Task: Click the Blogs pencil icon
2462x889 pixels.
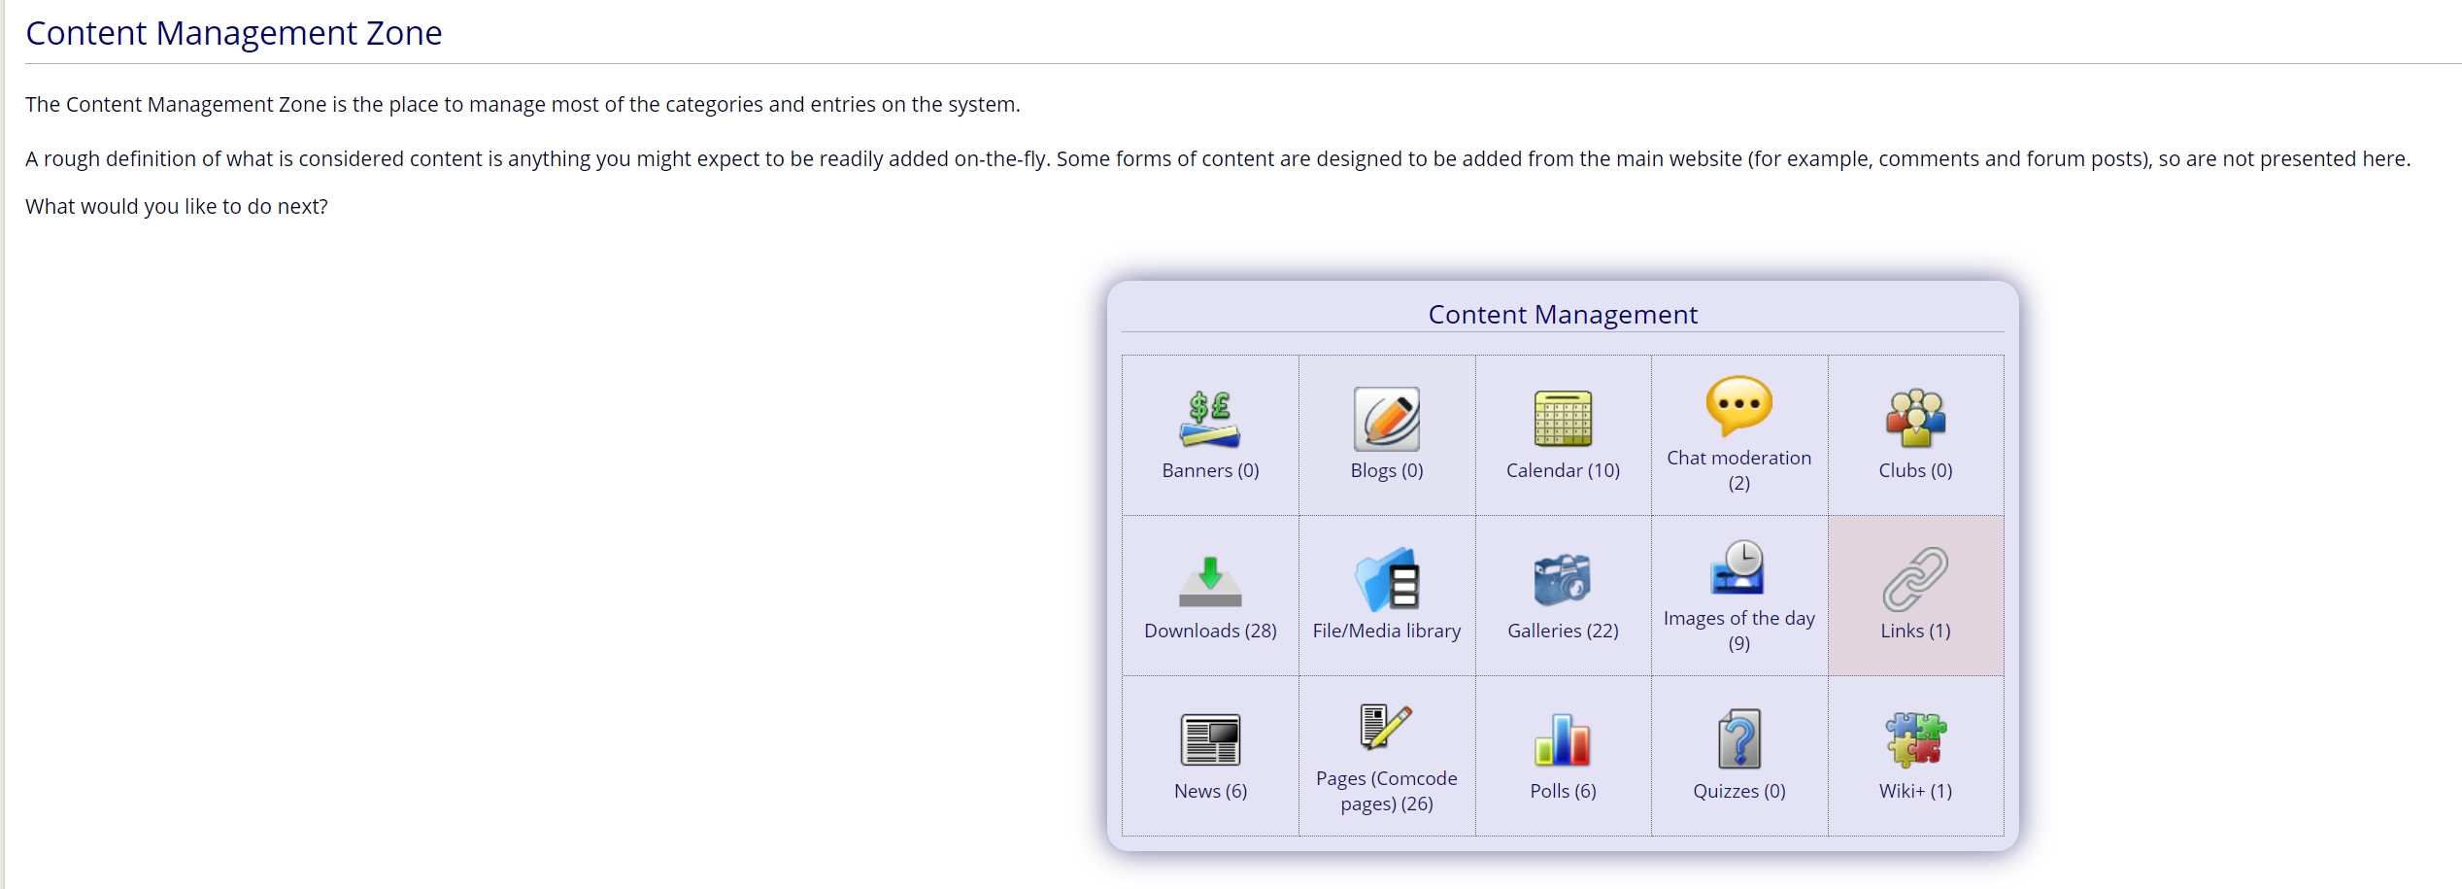Action: click(1386, 419)
